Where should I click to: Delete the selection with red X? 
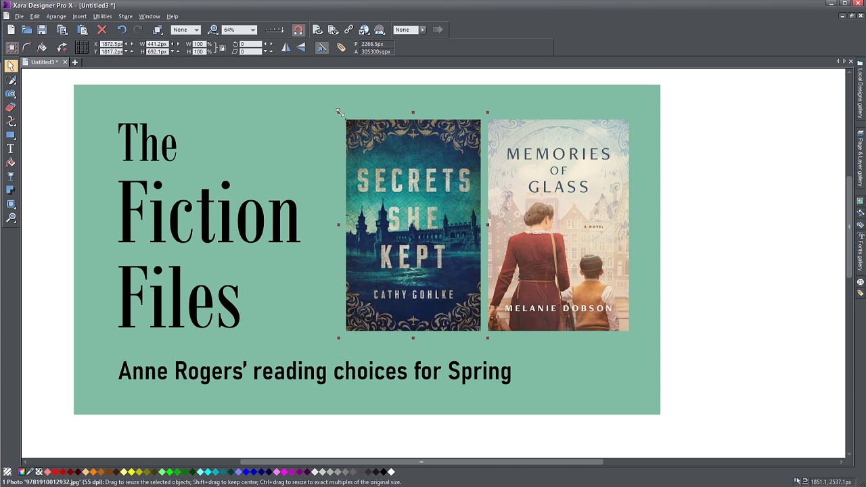click(102, 30)
